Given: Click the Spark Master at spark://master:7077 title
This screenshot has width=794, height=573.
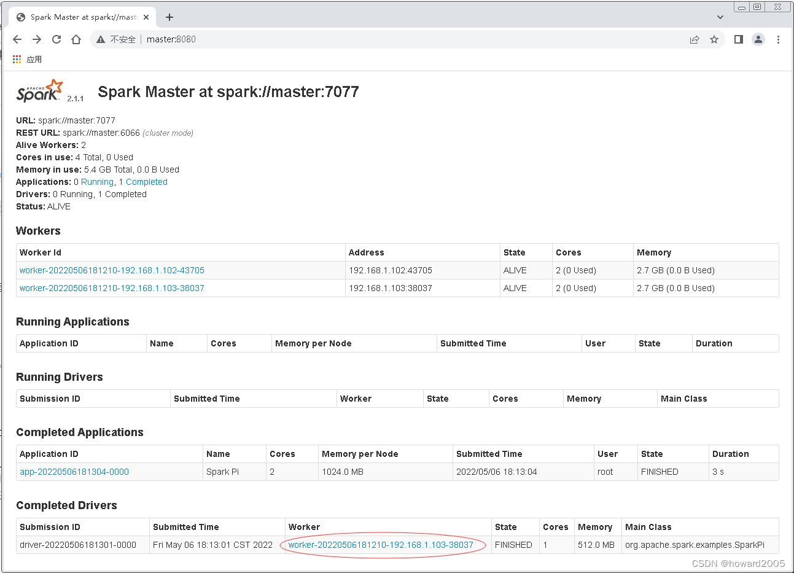Looking at the screenshot, I should (x=228, y=92).
